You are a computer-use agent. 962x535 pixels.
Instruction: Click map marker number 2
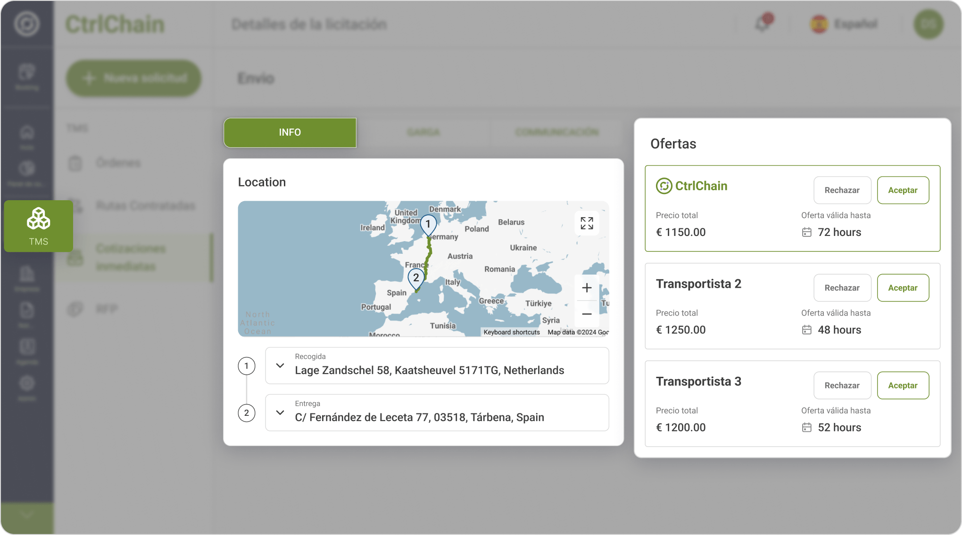(416, 278)
